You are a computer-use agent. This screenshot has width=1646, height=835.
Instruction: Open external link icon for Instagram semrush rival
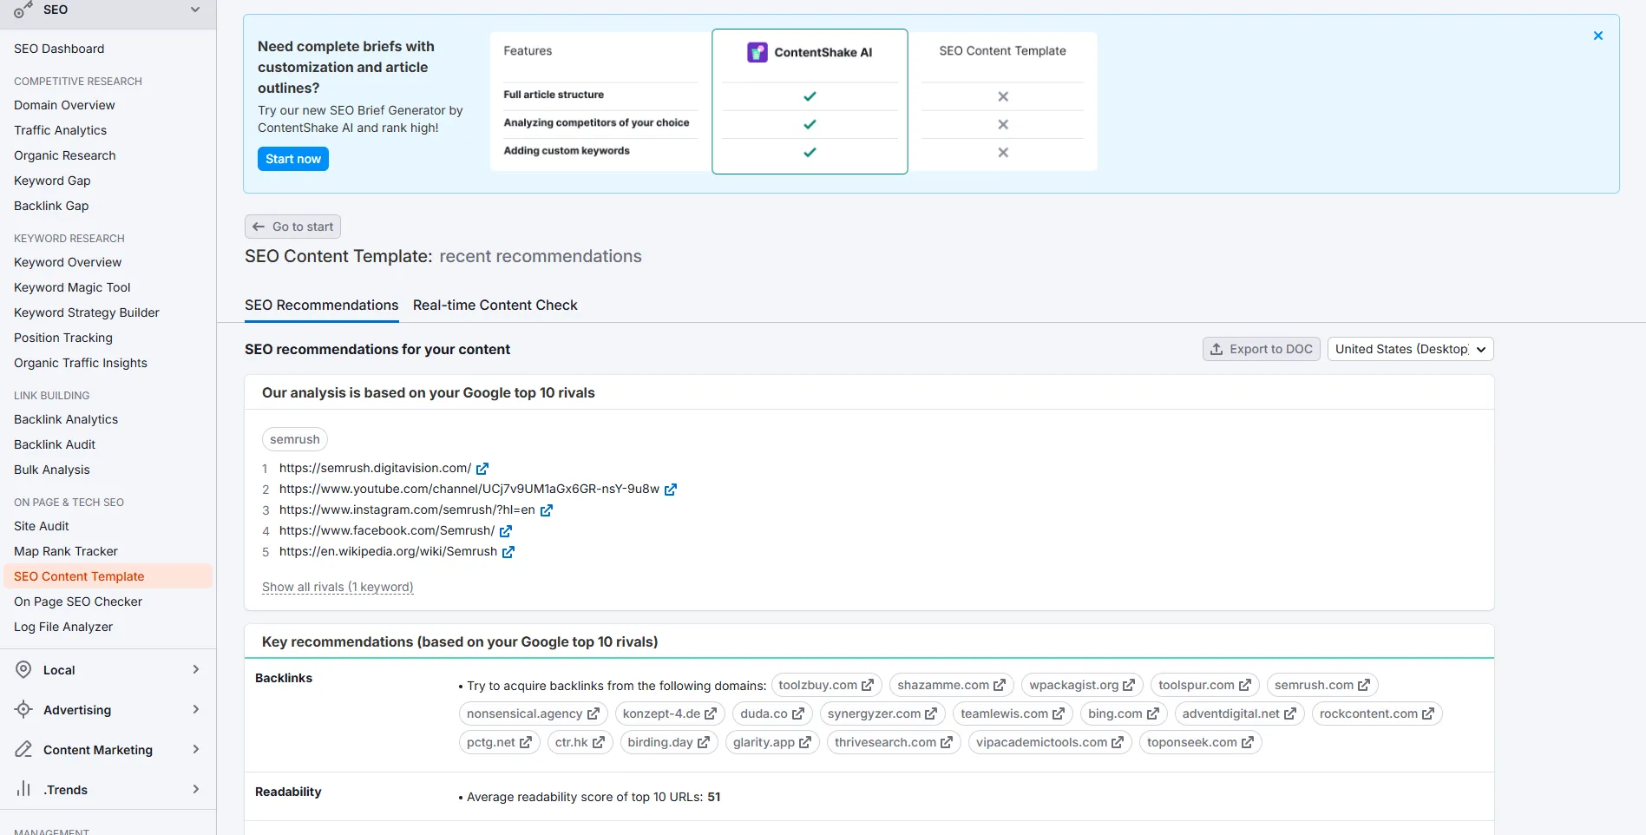(x=547, y=510)
